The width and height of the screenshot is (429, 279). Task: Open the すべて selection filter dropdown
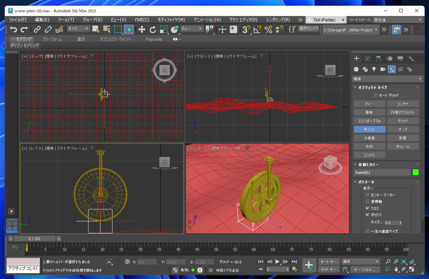pos(78,29)
